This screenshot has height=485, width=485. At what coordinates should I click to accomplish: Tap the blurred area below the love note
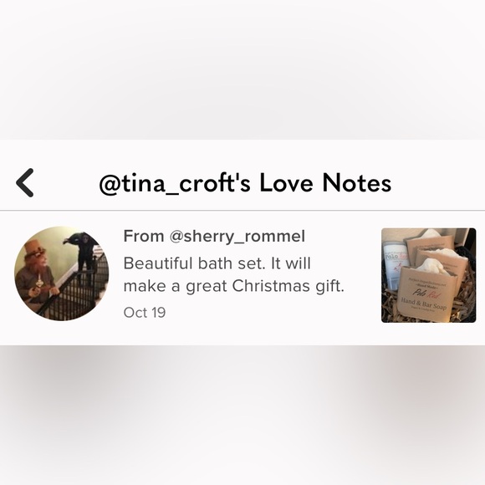[242, 415]
